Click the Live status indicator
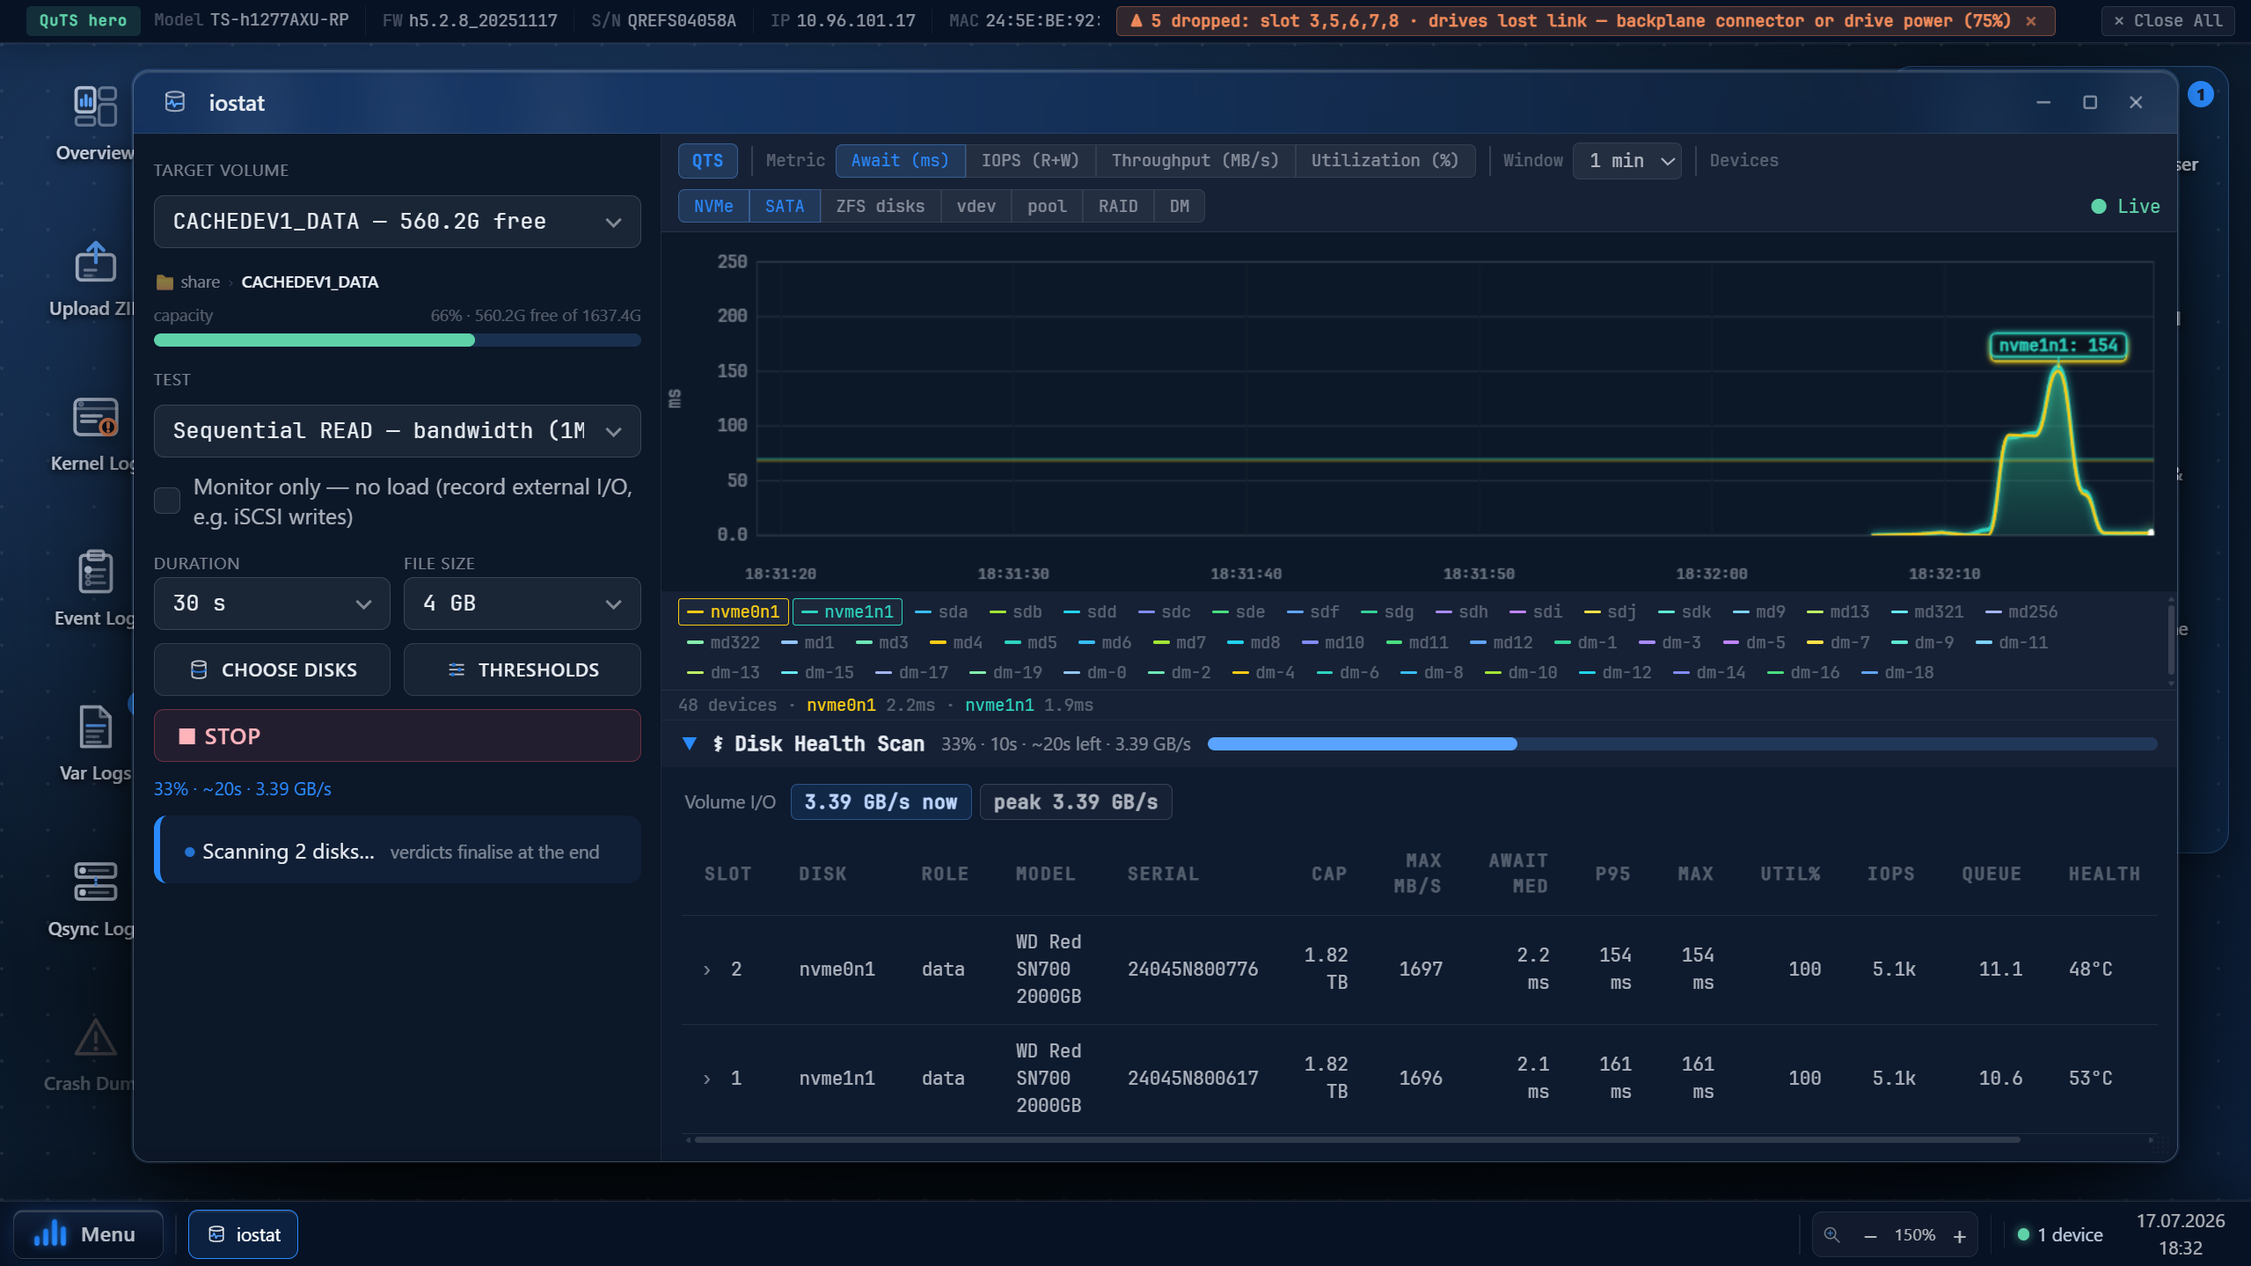 click(2125, 206)
